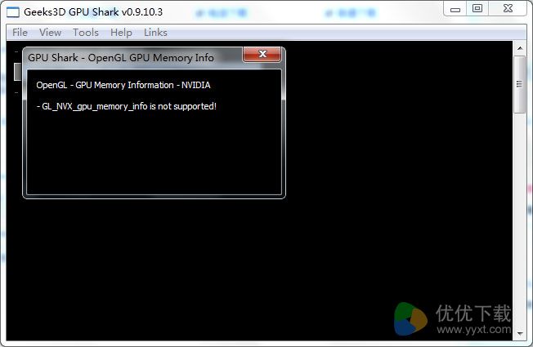
Task: Open the View menu
Action: tap(51, 33)
